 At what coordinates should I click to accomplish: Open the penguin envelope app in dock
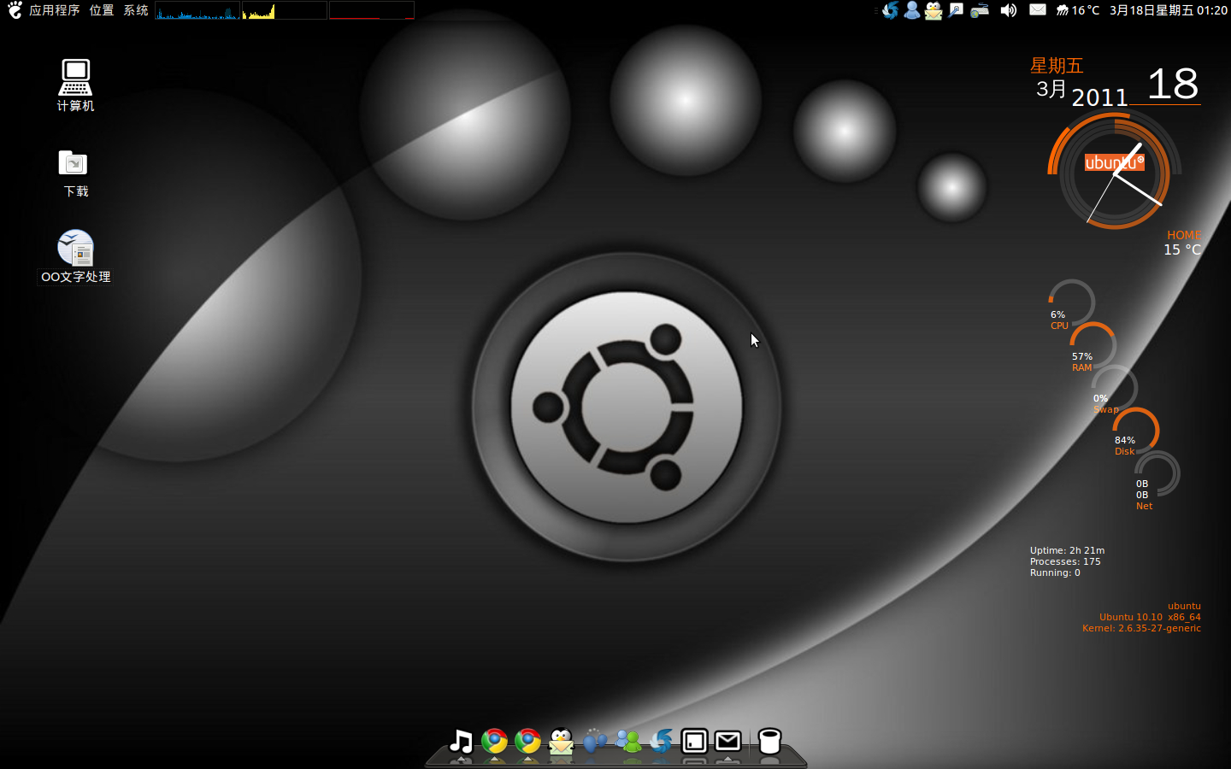click(x=561, y=741)
